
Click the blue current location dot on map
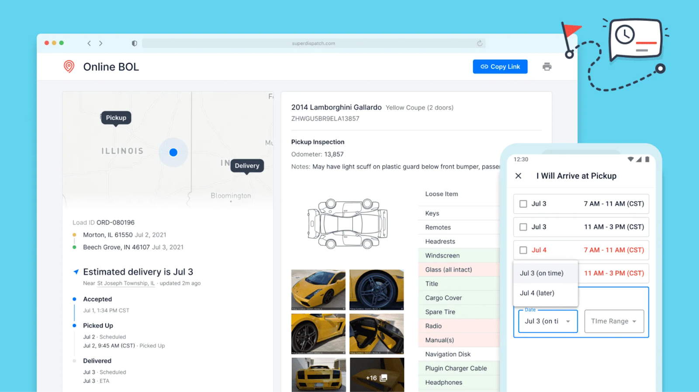173,152
